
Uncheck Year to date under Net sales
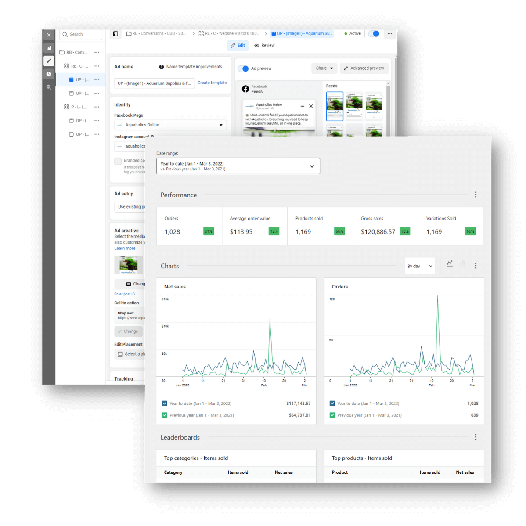coord(165,403)
